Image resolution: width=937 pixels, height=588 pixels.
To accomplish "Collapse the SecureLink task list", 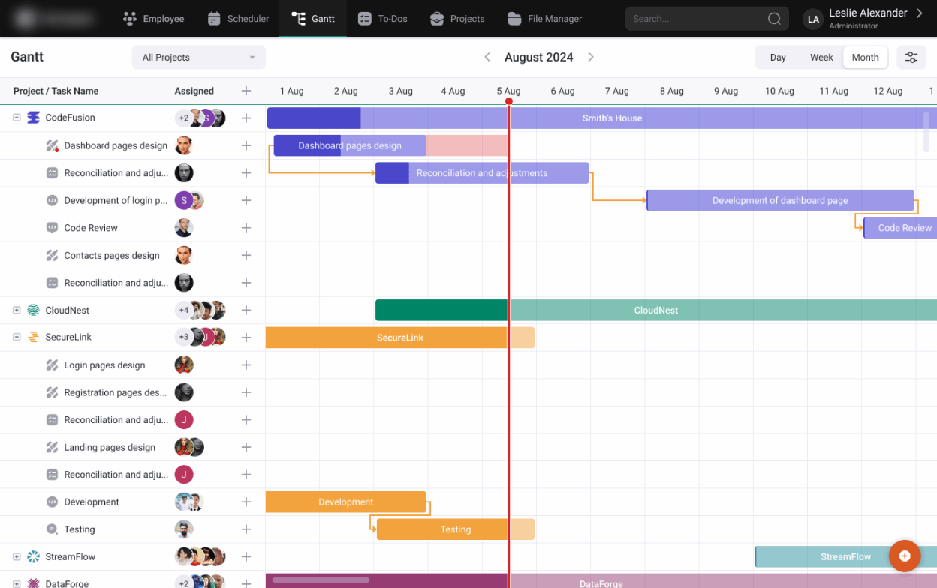I will pyautogui.click(x=16, y=337).
